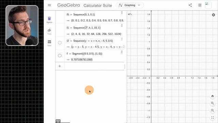Switch to the Algebra view tab
The width and height of the screenshot is (218, 123).
(49, 20)
